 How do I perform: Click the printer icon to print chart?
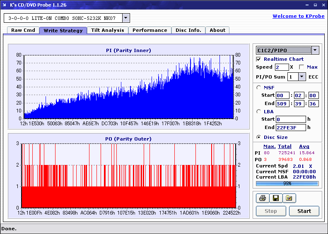pos(262,198)
